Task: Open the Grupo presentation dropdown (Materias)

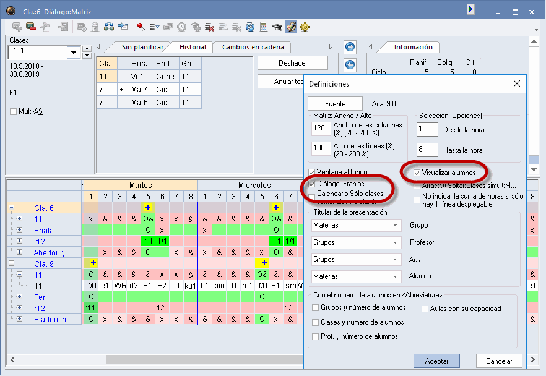Action: 356,225
